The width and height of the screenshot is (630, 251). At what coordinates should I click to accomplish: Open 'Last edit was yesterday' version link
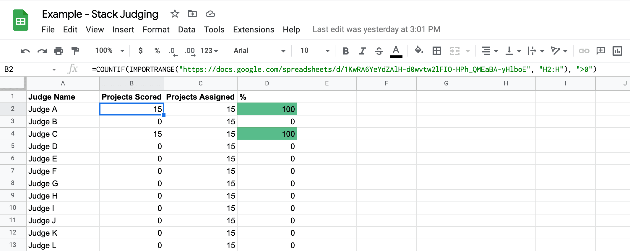376,29
